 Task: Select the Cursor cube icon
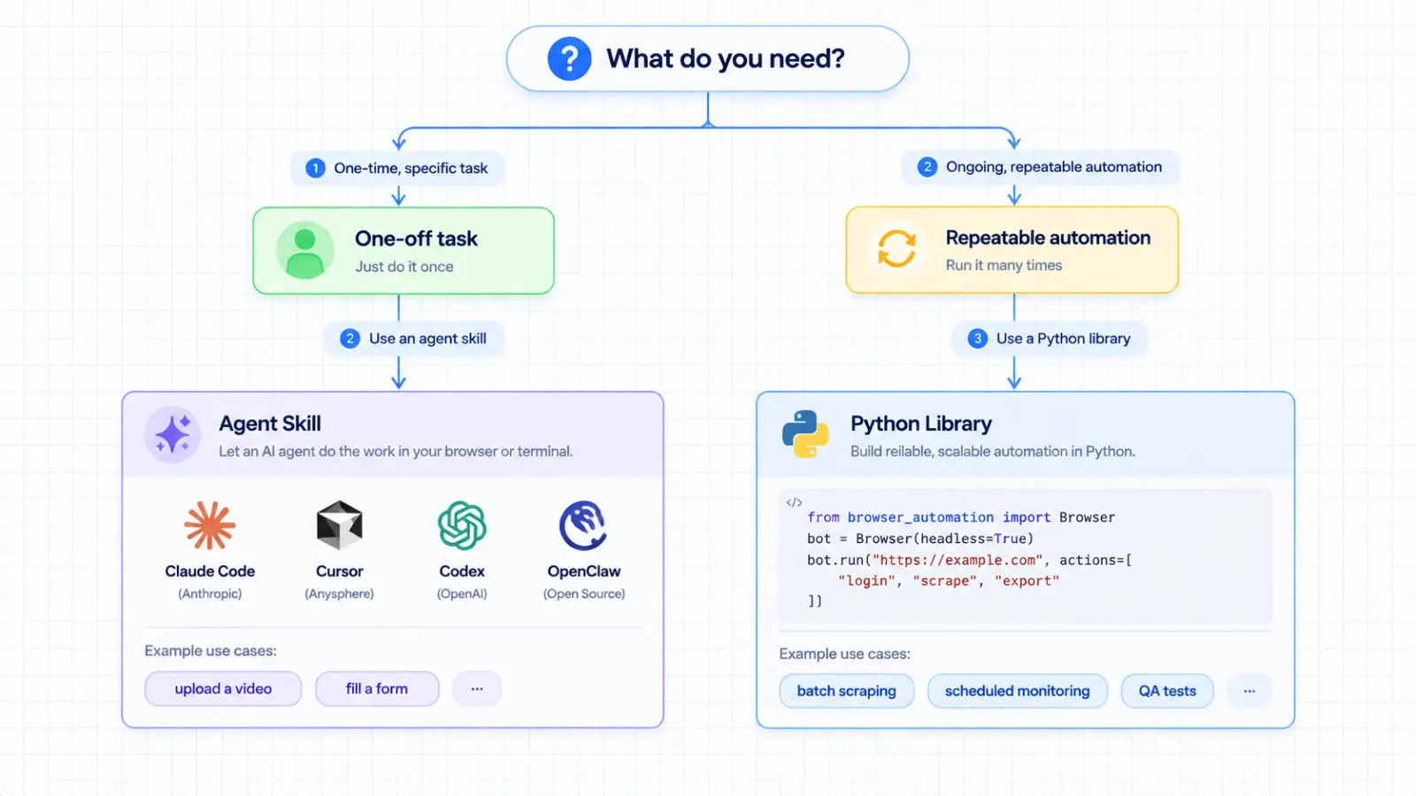340,525
